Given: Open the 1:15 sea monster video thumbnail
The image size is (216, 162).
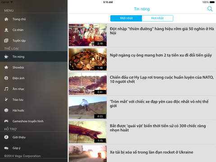Looking at the screenshot, I should tap(88, 132).
